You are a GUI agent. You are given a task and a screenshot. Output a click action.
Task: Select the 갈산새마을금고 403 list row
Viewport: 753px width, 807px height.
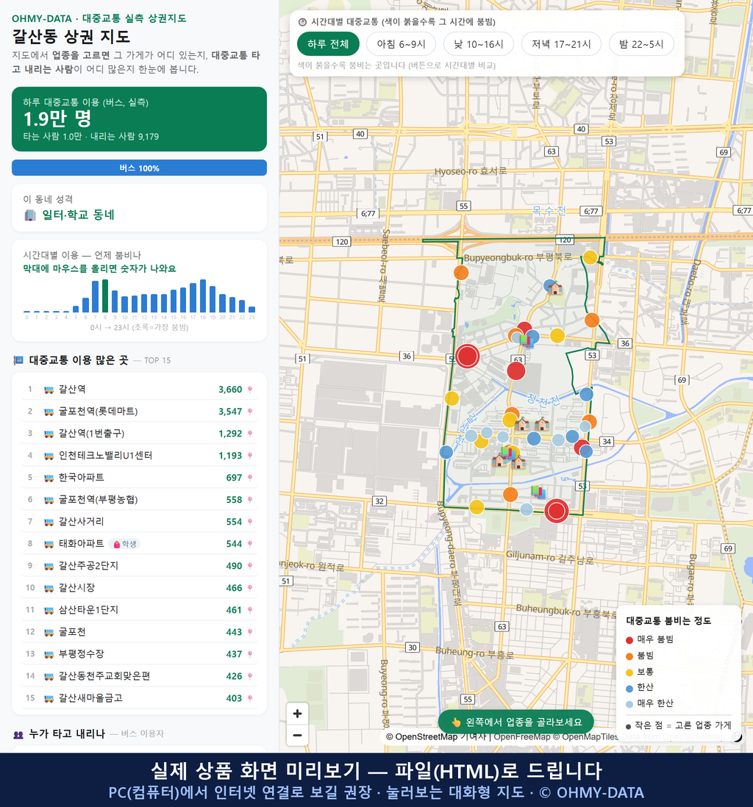pos(139,698)
